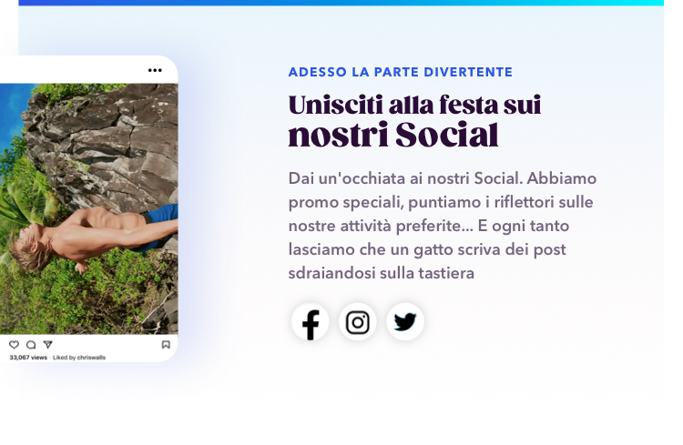Click the "nostri Social" heading line
Image resolution: width=683 pixels, height=445 pixels.
(x=393, y=135)
